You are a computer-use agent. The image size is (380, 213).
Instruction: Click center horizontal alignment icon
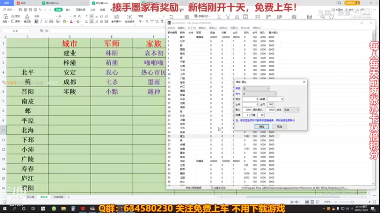tap(92, 21)
